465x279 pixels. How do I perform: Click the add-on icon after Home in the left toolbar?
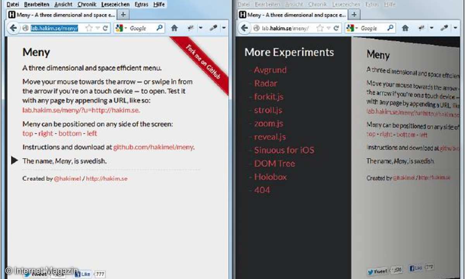pyautogui.click(x=191, y=28)
